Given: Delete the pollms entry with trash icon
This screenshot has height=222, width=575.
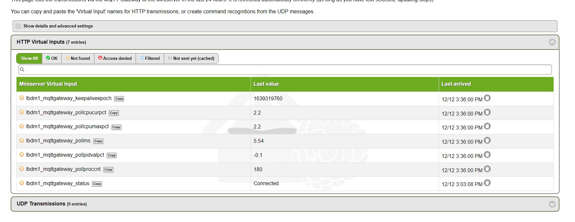Looking at the screenshot, I should (x=487, y=140).
